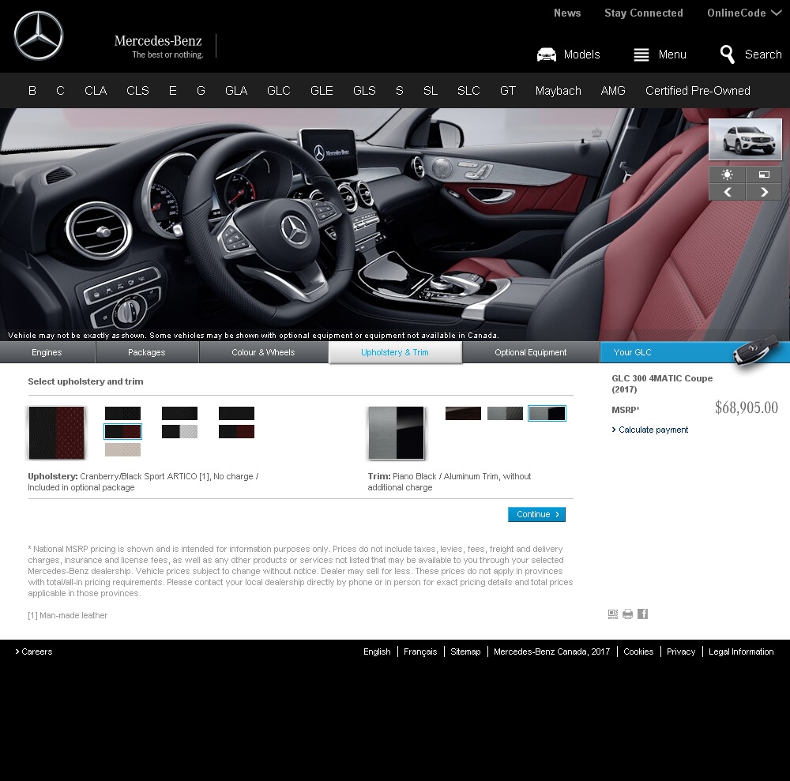Click the Search magnifier icon

pos(727,54)
